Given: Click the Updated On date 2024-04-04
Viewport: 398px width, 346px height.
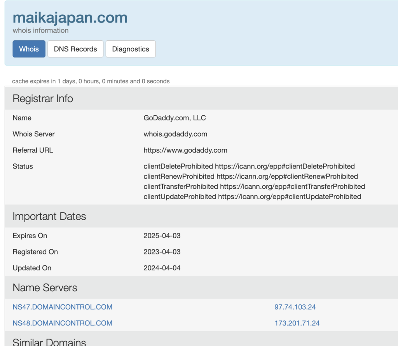Looking at the screenshot, I should (162, 268).
